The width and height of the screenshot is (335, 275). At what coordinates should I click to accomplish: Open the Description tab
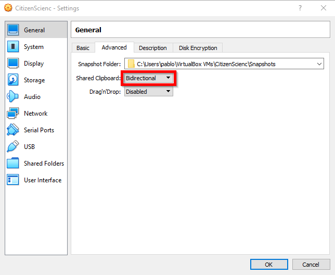coord(153,48)
